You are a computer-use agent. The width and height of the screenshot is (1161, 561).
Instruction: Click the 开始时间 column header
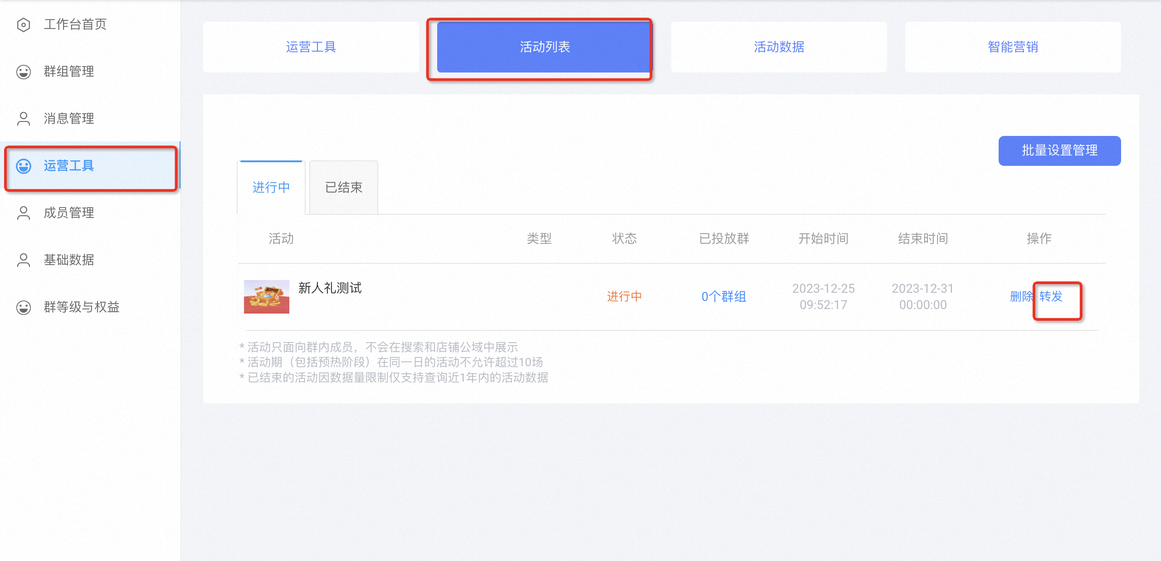point(823,238)
